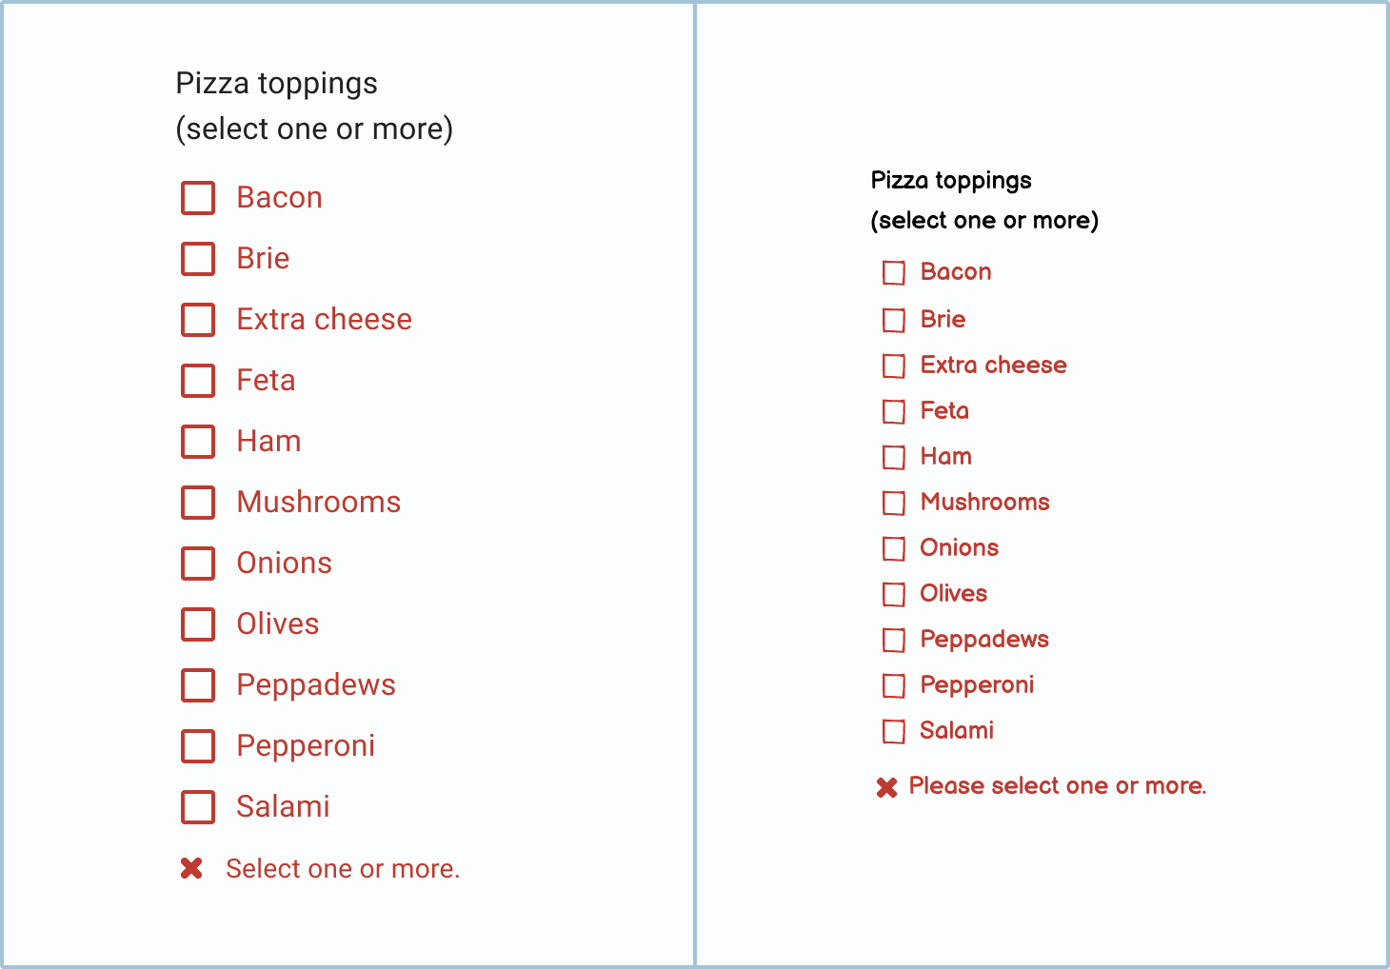Check the small Feta checkbox
The height and width of the screenshot is (969, 1390).
(x=894, y=411)
